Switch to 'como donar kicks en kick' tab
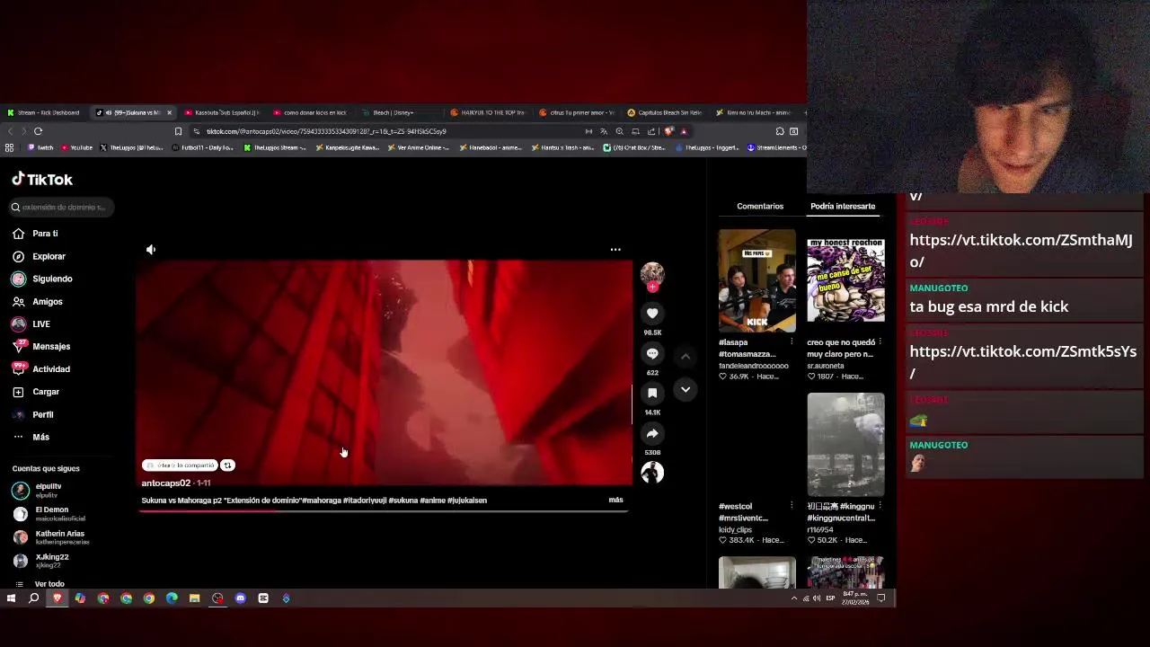The width and height of the screenshot is (1150, 647). (x=310, y=112)
